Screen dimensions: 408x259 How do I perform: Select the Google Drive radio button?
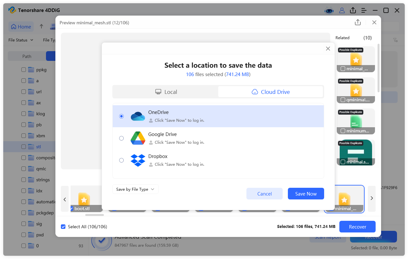(121, 138)
